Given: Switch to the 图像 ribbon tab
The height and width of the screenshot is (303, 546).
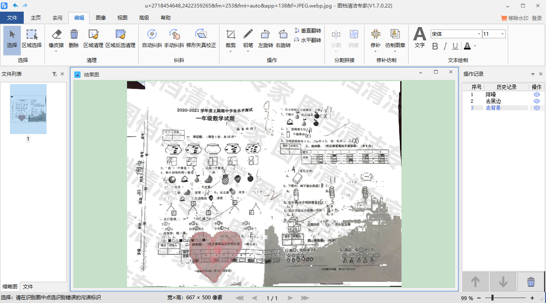Looking at the screenshot, I should point(101,18).
